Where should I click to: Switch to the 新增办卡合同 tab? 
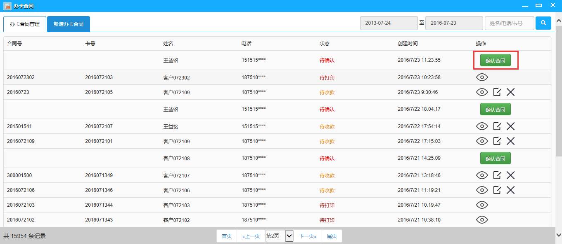68,24
